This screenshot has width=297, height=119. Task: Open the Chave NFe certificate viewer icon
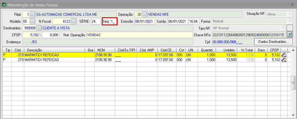(289, 35)
